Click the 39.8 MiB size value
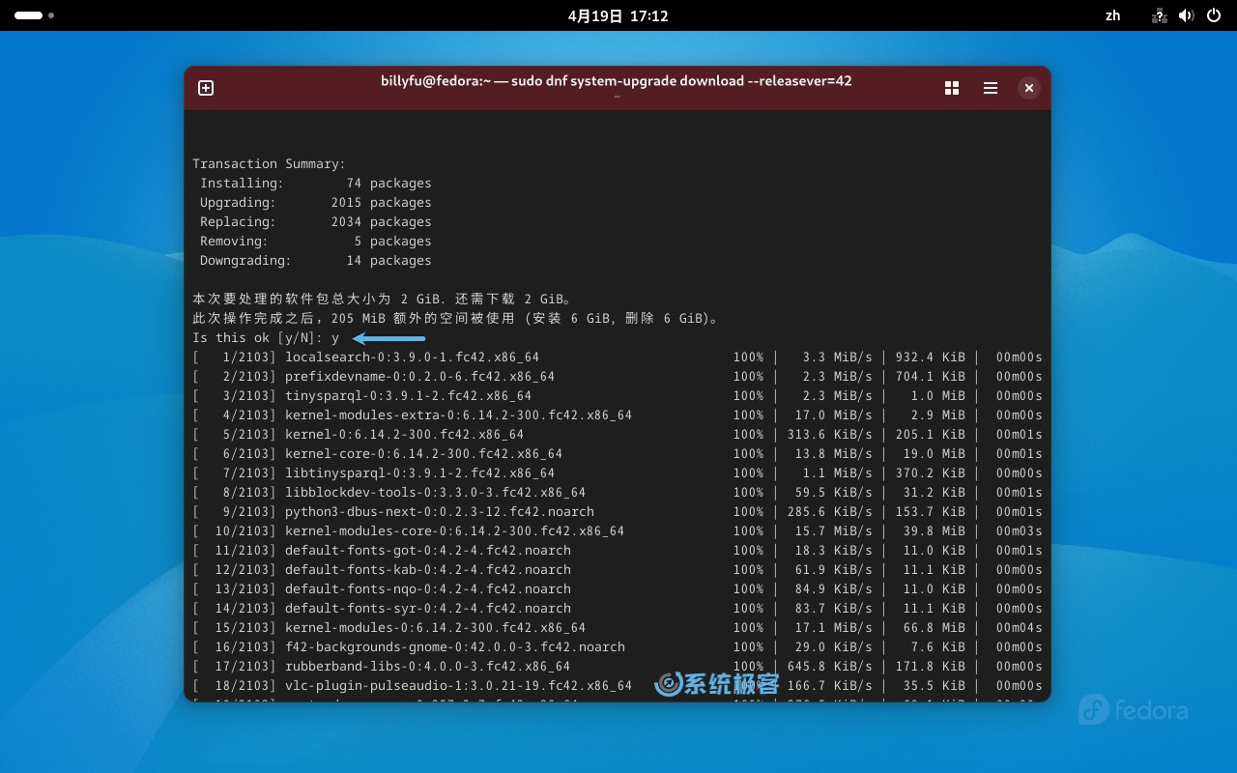Screen dimensions: 1237x773 pos(937,530)
